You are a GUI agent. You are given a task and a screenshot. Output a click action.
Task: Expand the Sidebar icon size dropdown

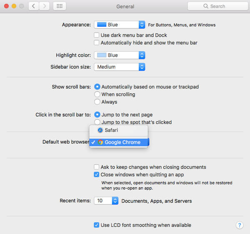(119, 67)
